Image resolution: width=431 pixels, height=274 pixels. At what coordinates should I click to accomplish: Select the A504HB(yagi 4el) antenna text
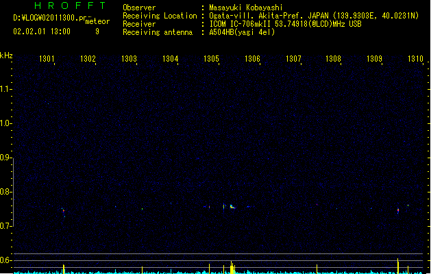[242, 32]
